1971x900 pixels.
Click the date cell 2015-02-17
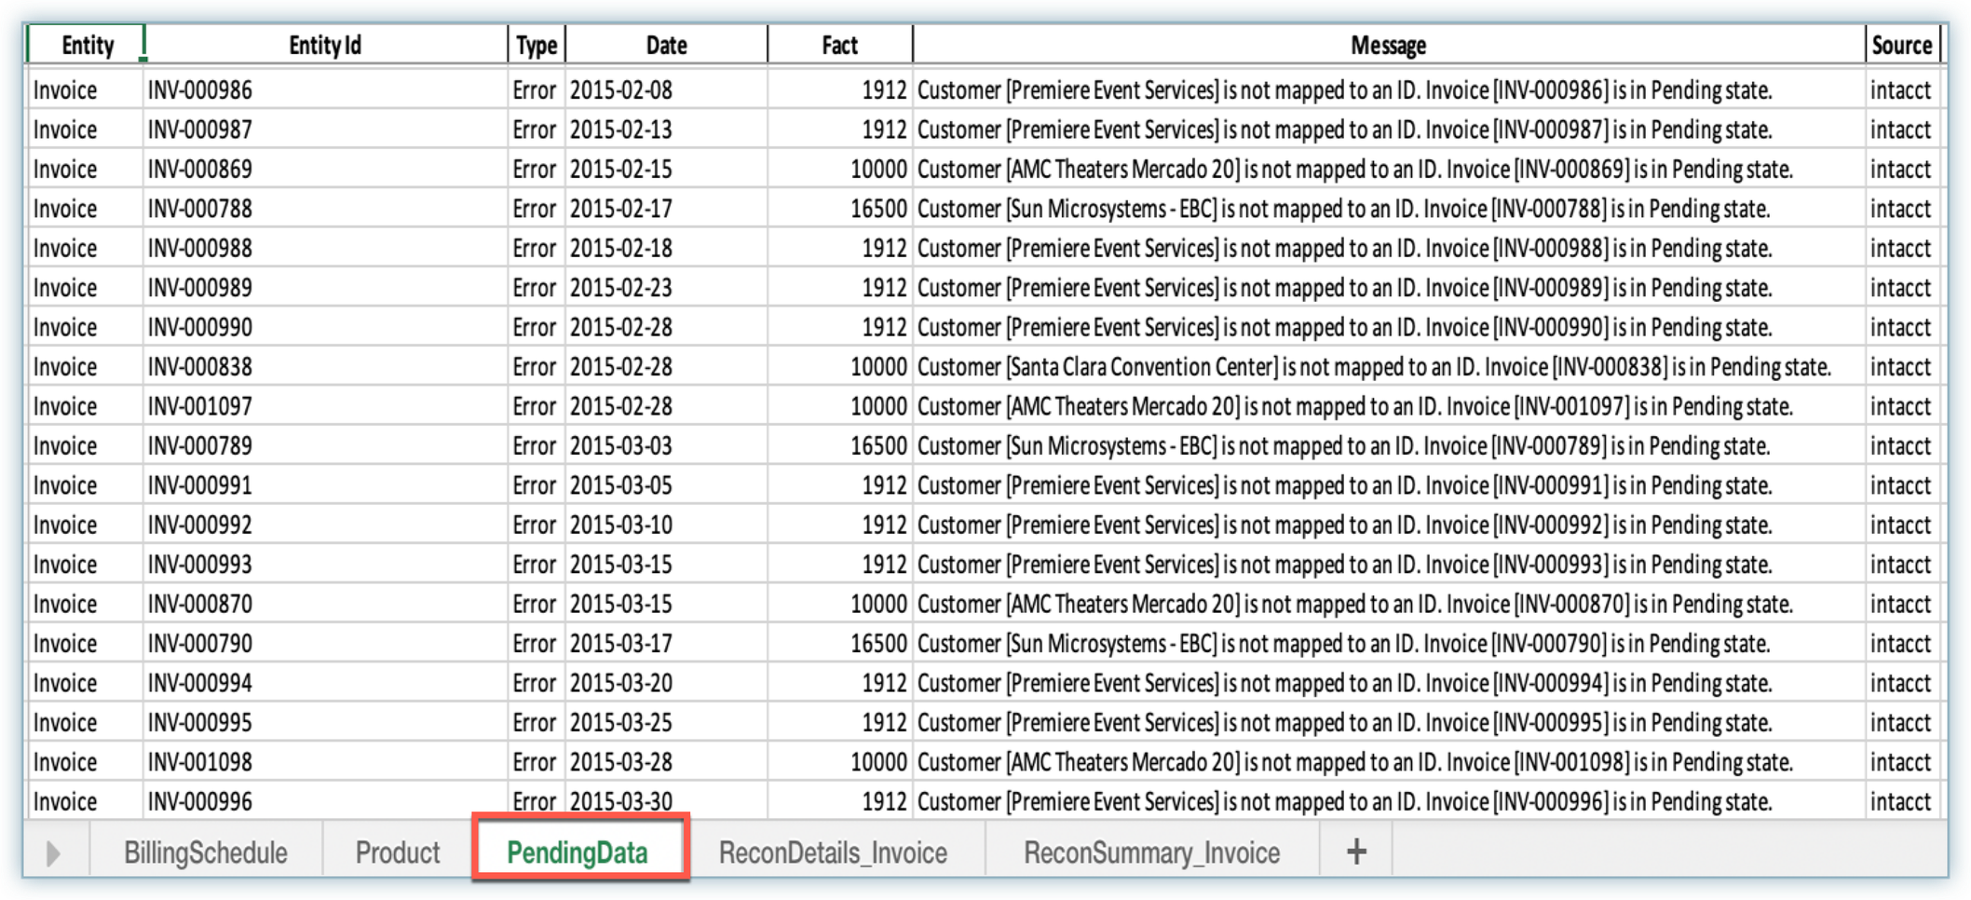621,209
